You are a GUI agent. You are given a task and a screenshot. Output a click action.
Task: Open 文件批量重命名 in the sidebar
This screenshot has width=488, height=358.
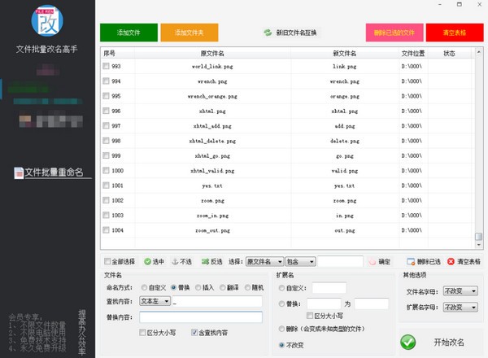(x=53, y=172)
